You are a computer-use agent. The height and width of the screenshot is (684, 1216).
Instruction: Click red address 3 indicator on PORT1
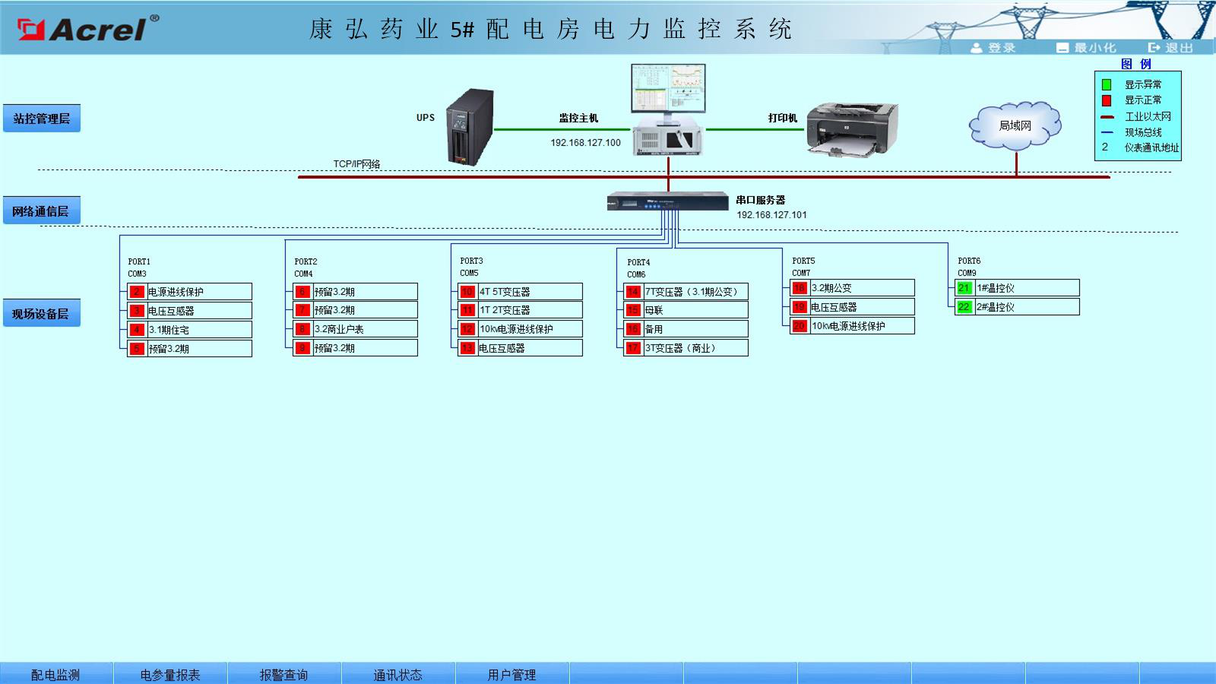(x=137, y=311)
